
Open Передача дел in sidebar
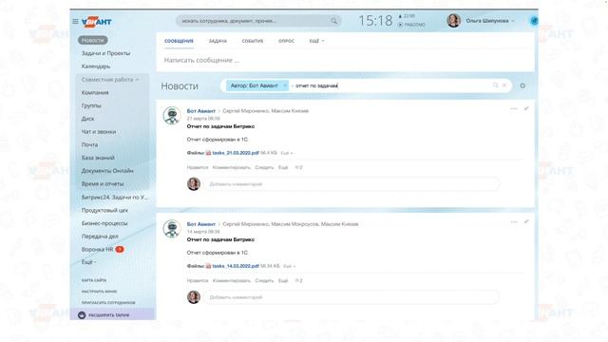click(x=100, y=237)
